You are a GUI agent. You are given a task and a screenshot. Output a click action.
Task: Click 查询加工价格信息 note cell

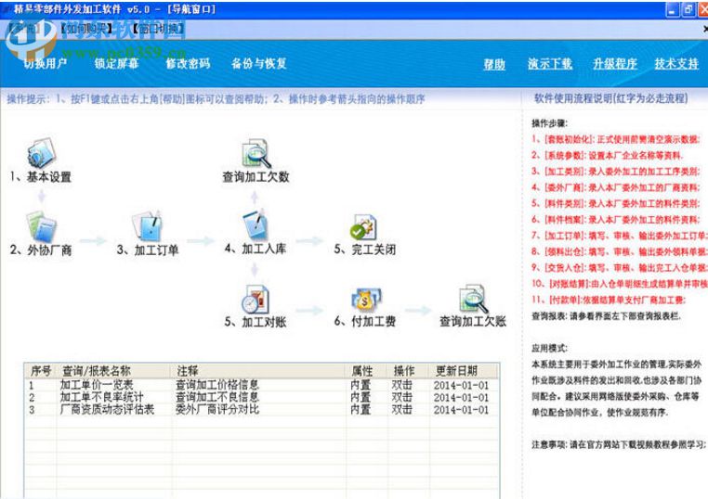[217, 385]
